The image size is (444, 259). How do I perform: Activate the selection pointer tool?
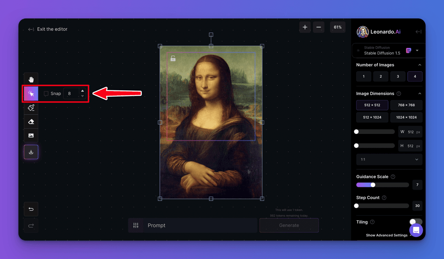point(31,94)
